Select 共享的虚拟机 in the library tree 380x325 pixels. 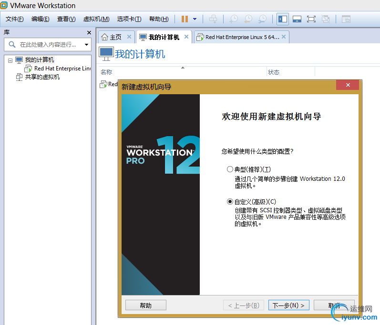coord(42,77)
